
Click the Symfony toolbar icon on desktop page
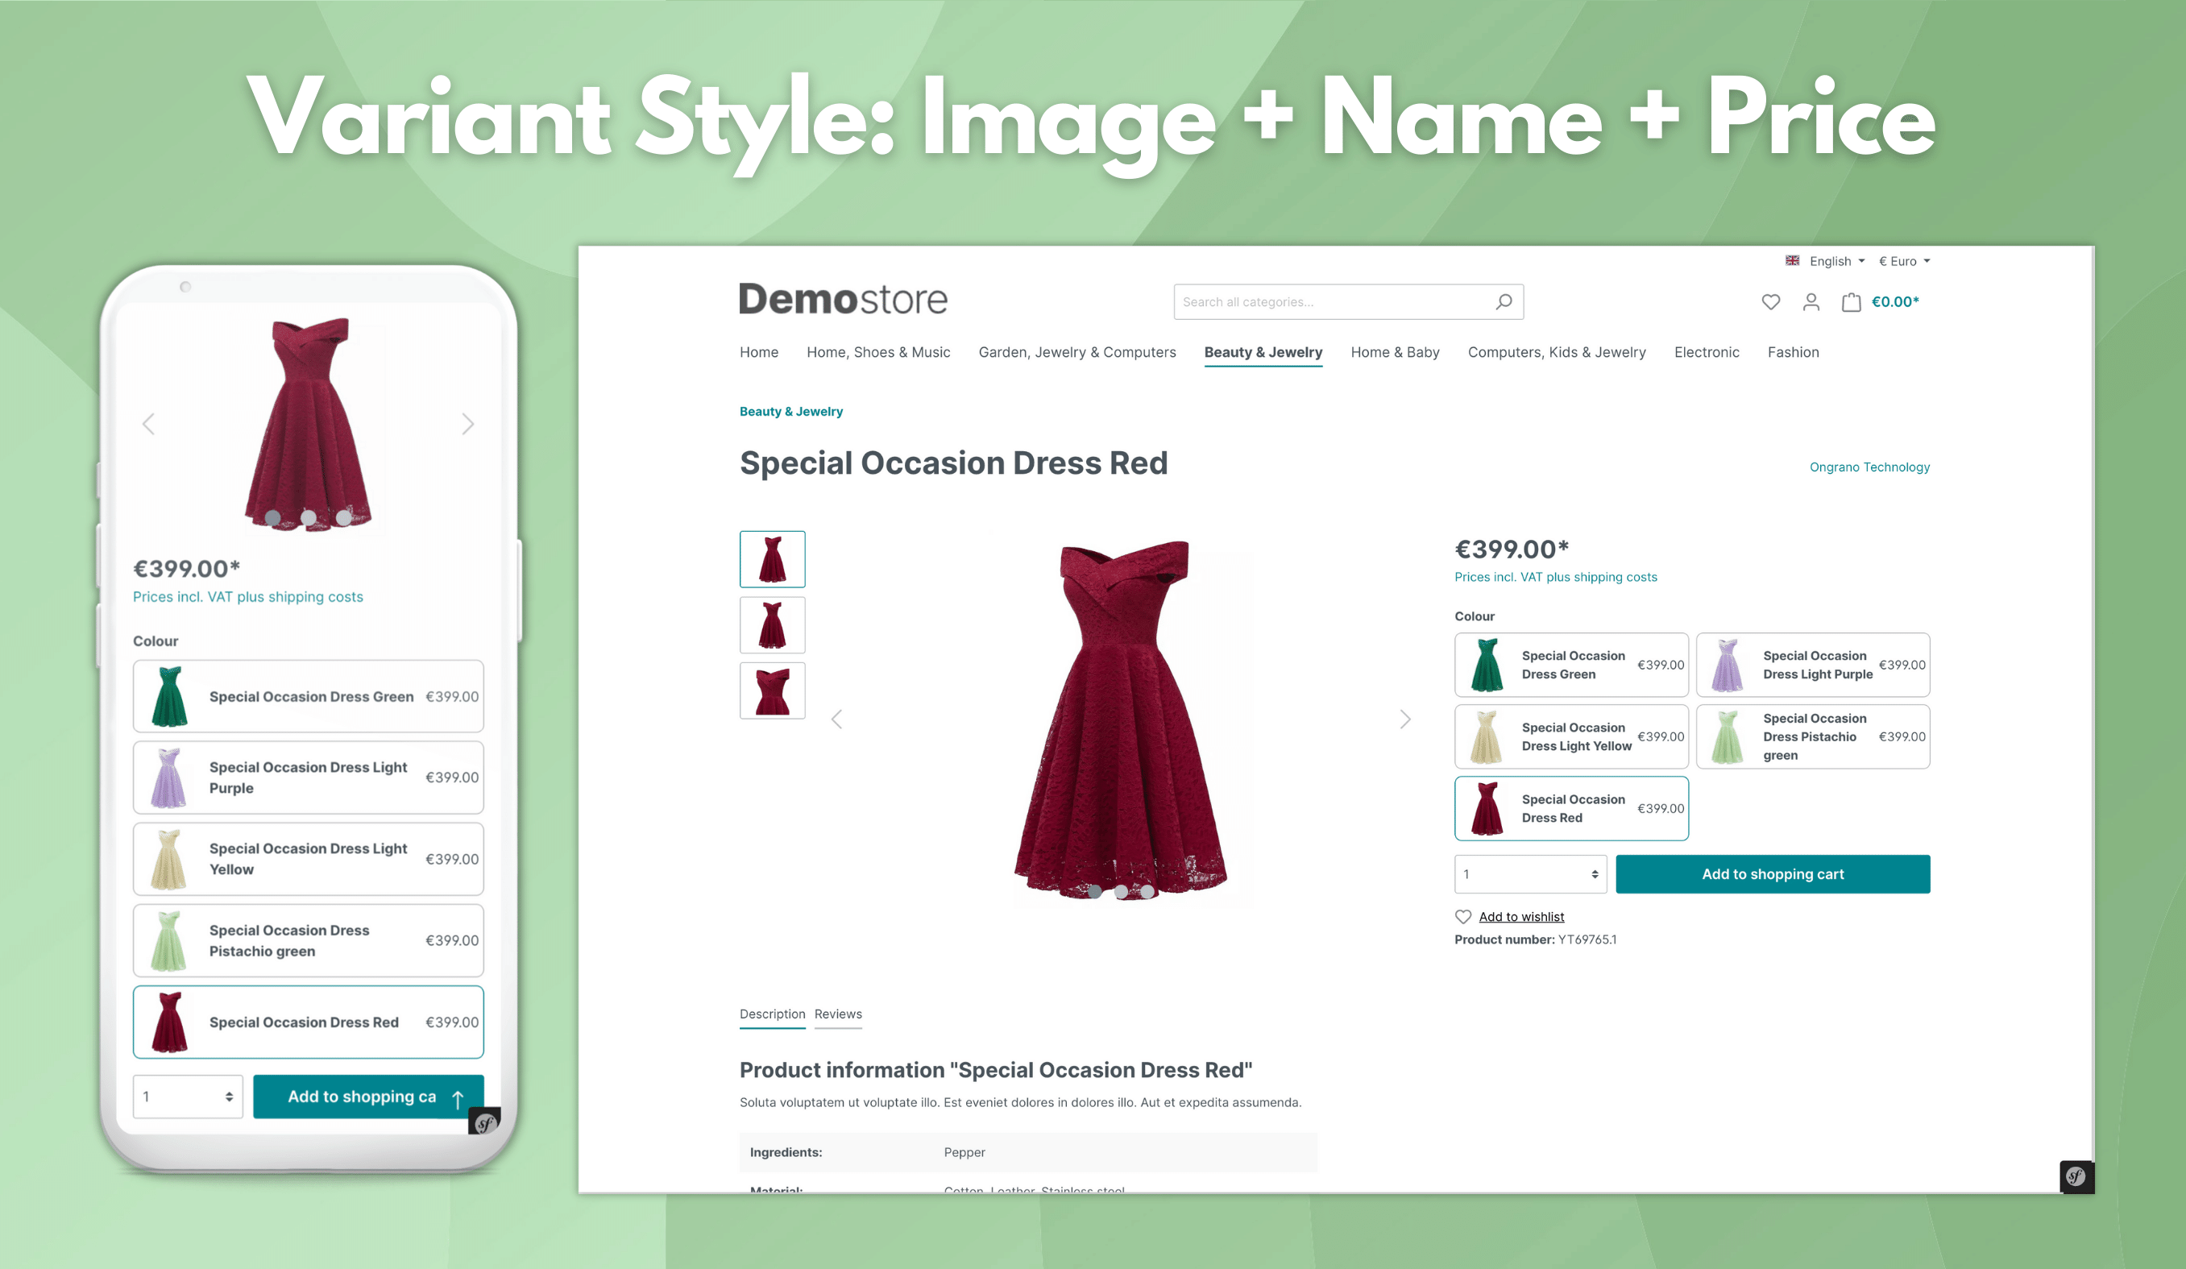click(x=2076, y=1176)
